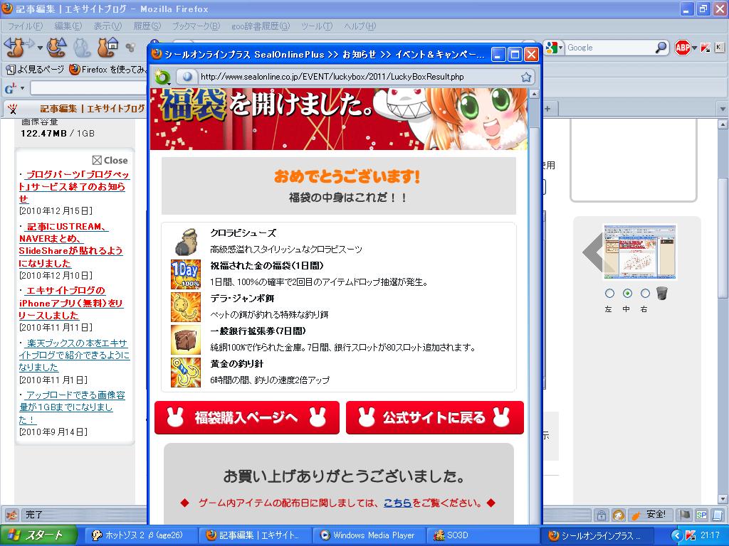This screenshot has height=546, width=729.
Task: Click the plus button to open new tab
Action: coord(547,109)
